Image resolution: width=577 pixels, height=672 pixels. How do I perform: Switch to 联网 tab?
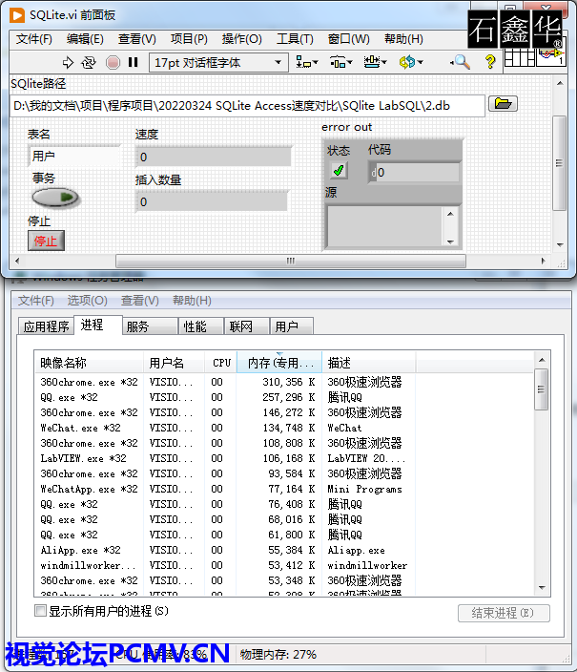click(x=247, y=326)
